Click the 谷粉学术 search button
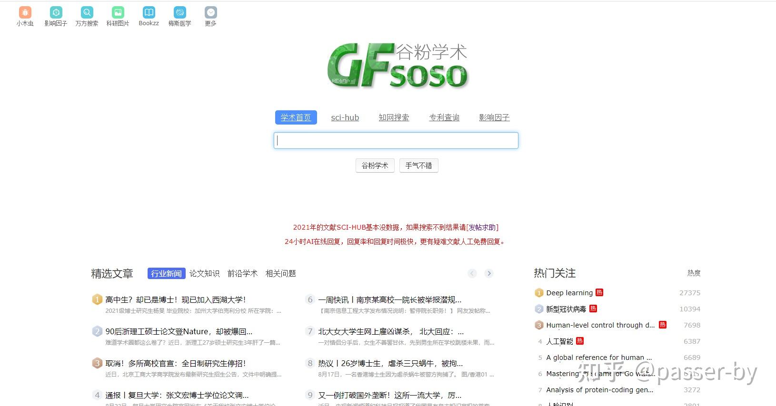776x406 pixels. (x=375, y=165)
